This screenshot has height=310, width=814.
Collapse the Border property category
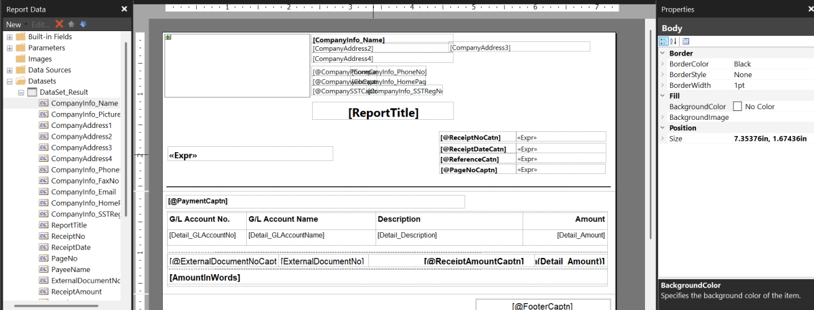(x=663, y=53)
